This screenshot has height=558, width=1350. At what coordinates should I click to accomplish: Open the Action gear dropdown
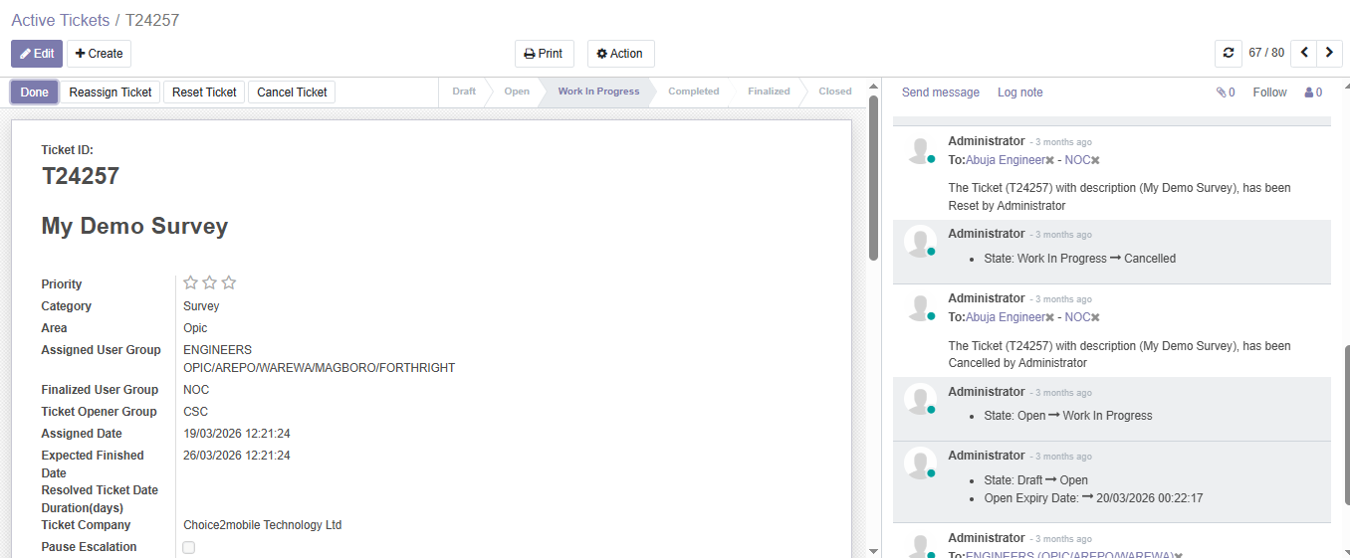[620, 54]
